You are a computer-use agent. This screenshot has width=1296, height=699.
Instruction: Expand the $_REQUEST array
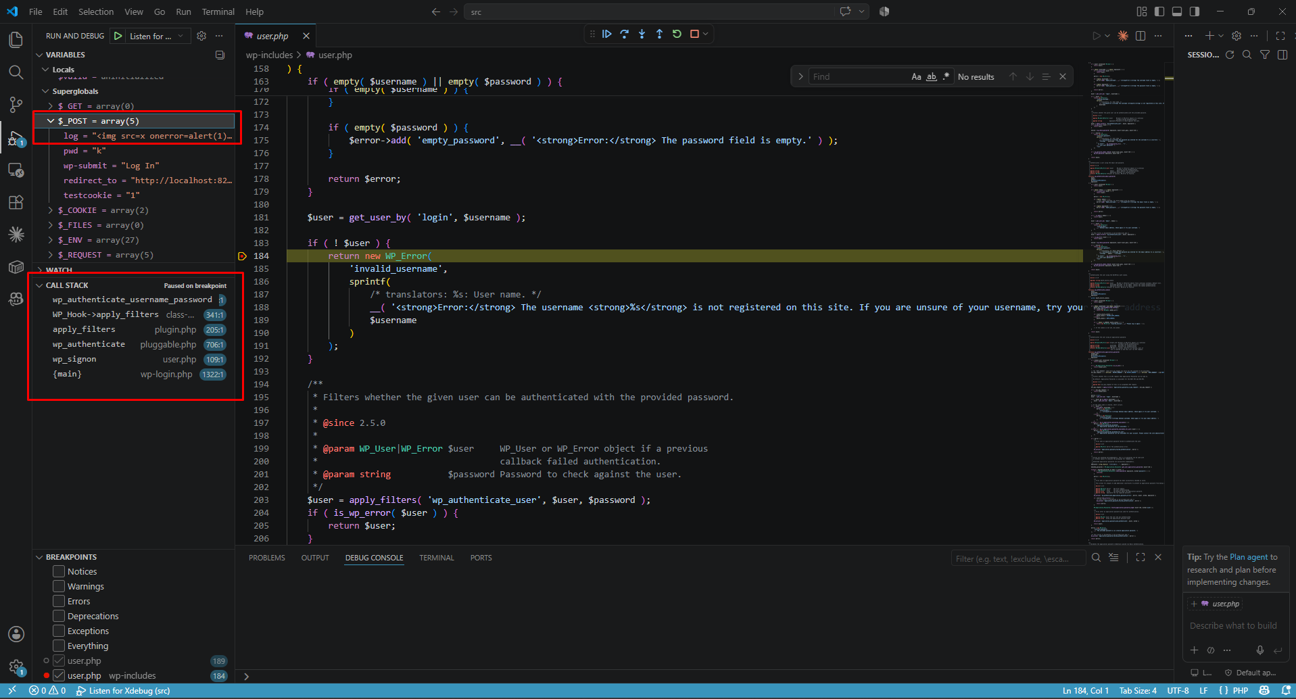click(x=51, y=255)
